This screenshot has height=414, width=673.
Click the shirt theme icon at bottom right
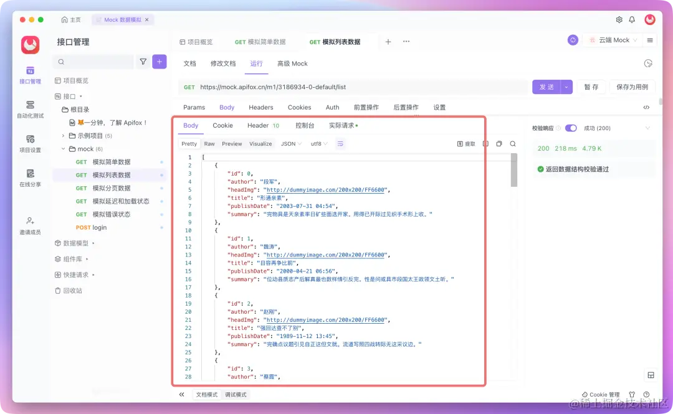point(632,394)
